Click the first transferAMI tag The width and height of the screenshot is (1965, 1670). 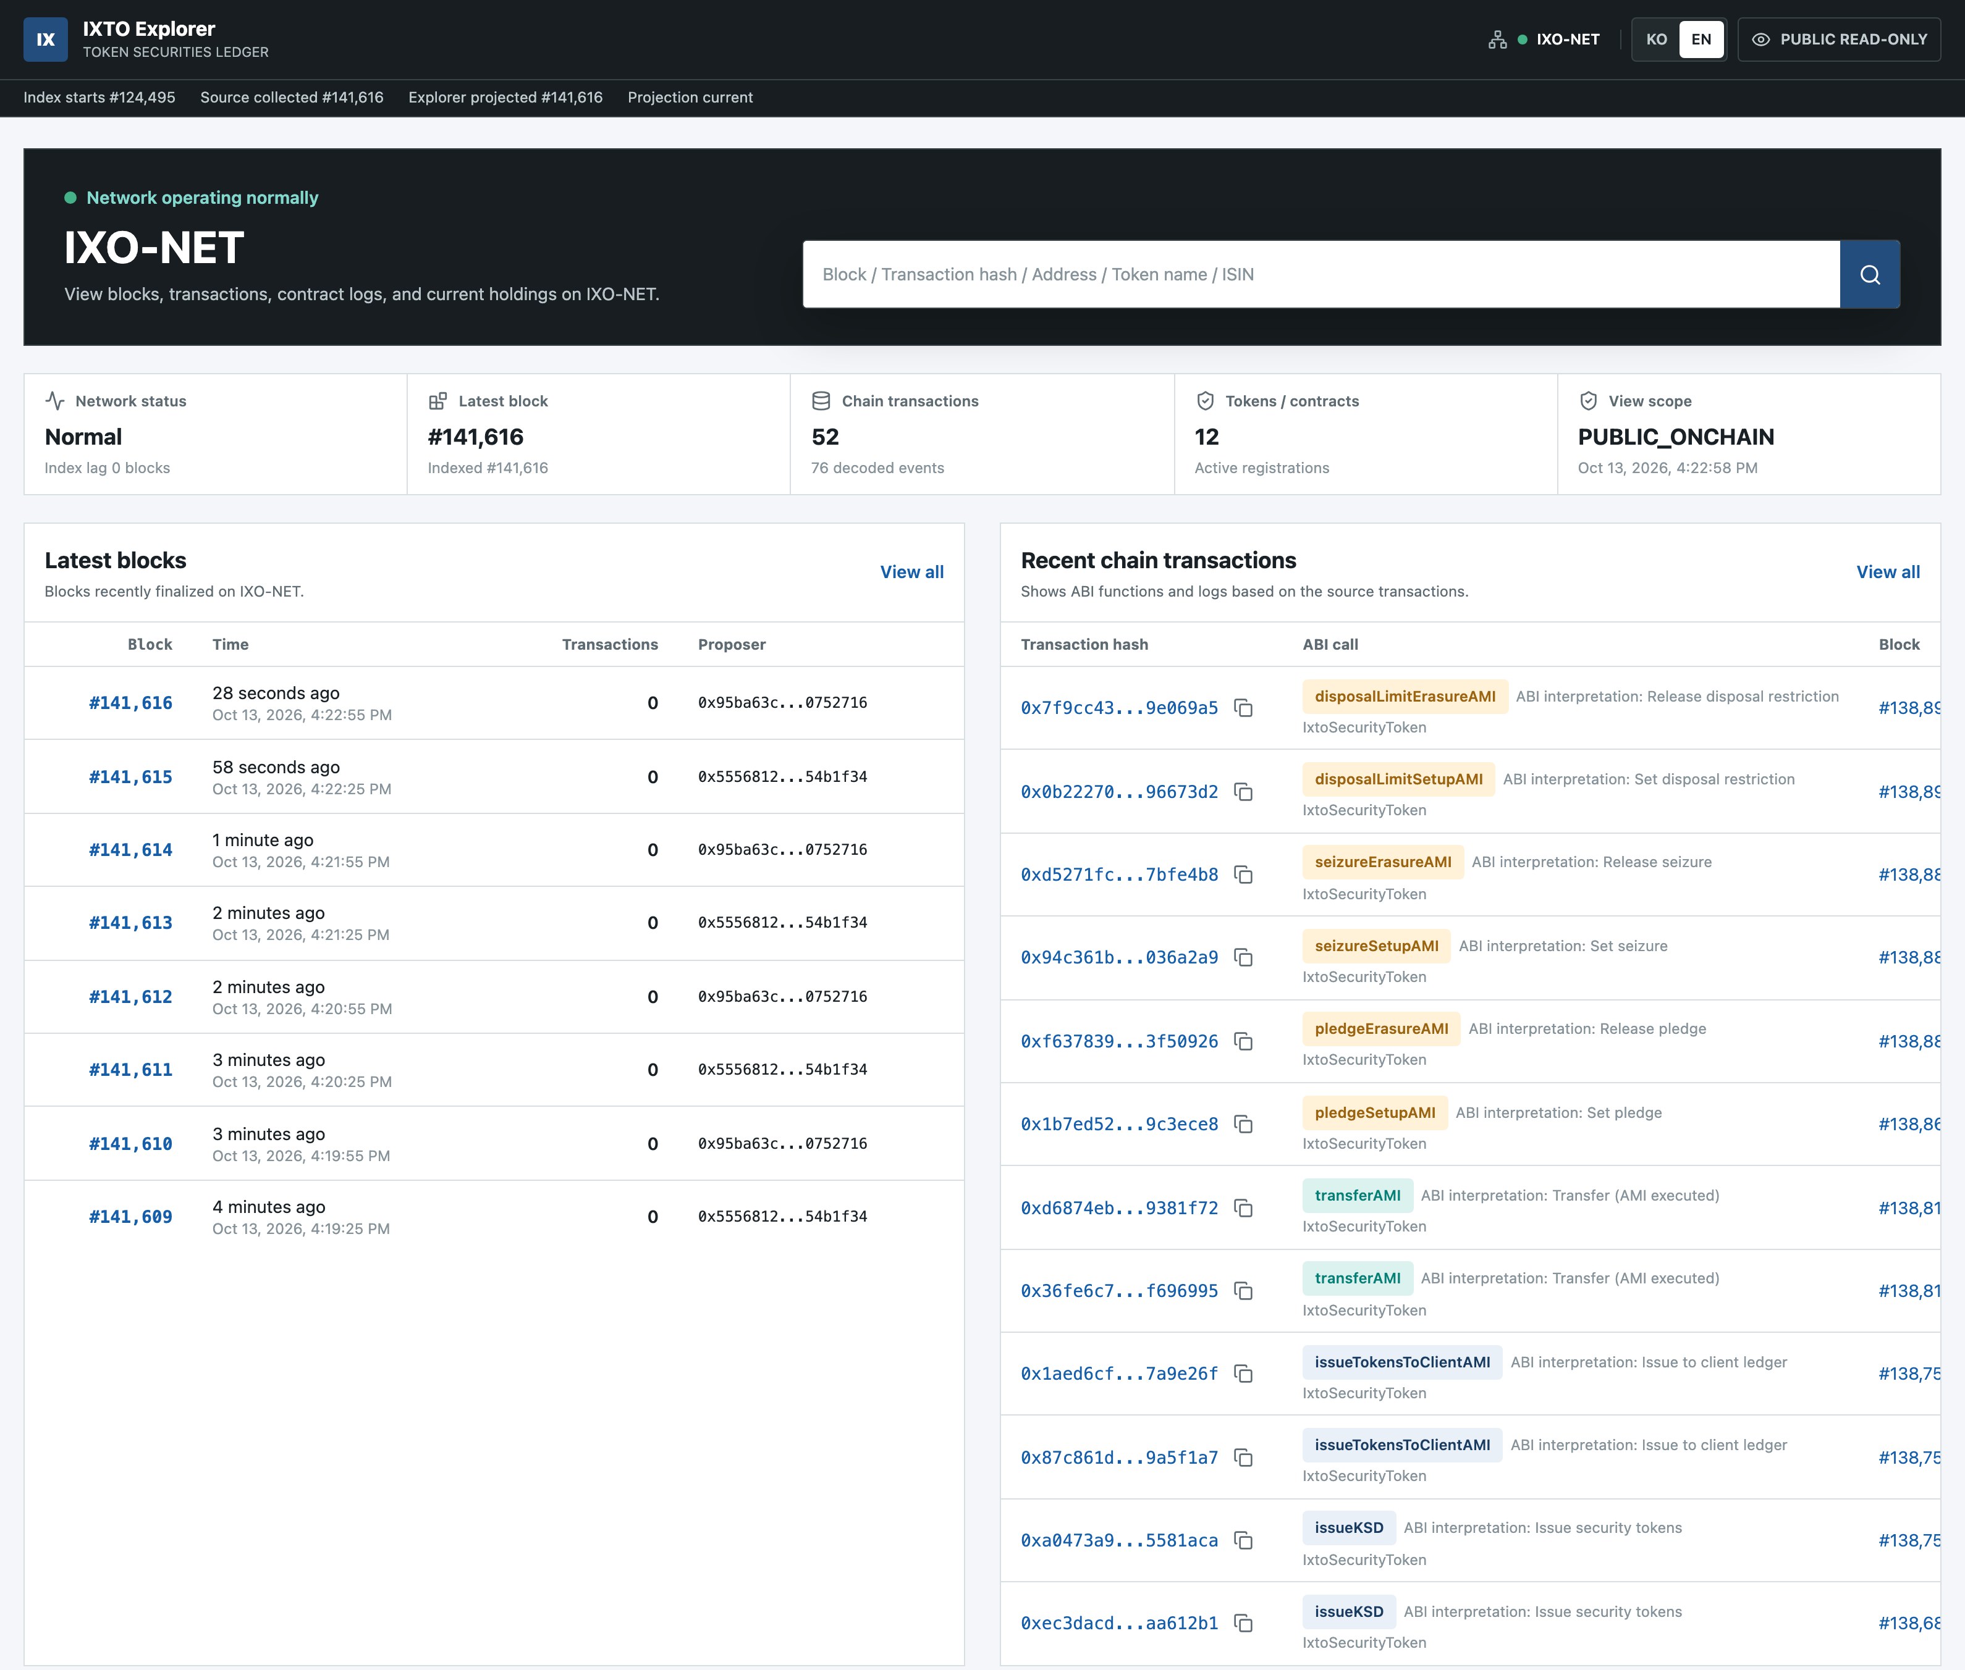click(1358, 1196)
